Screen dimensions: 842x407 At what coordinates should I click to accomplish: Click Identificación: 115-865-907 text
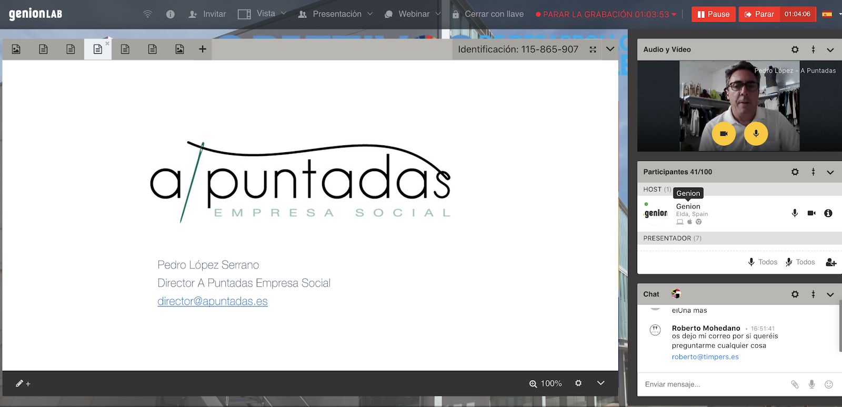pyautogui.click(x=518, y=49)
